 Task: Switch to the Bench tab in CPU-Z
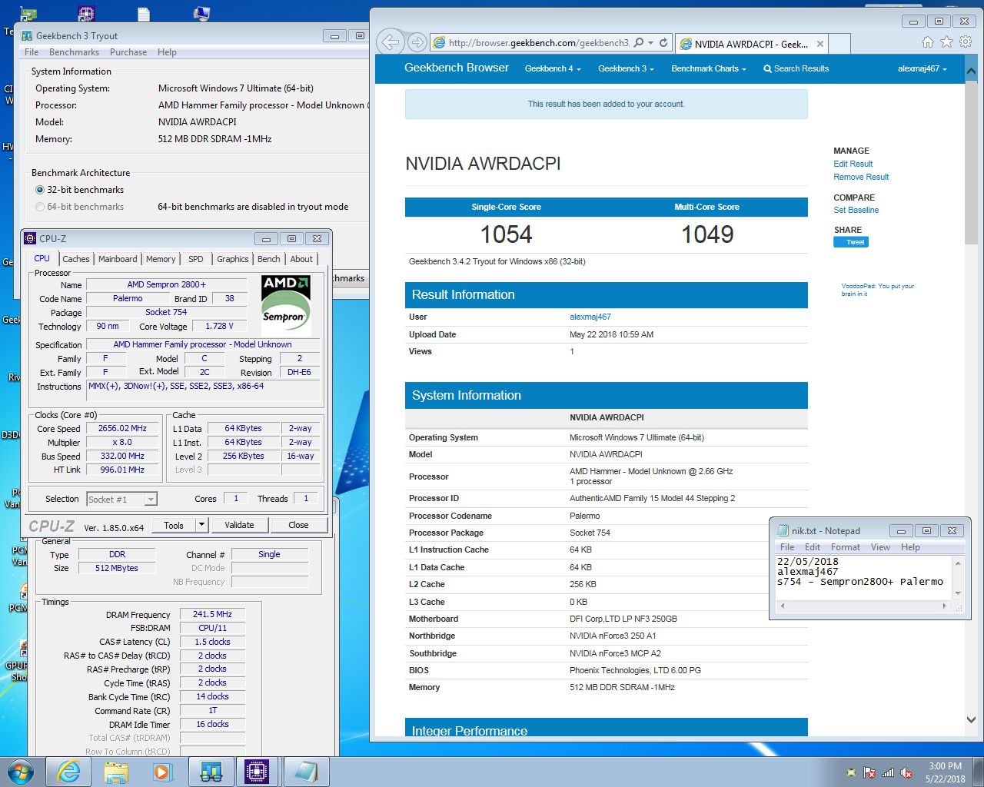click(x=268, y=259)
